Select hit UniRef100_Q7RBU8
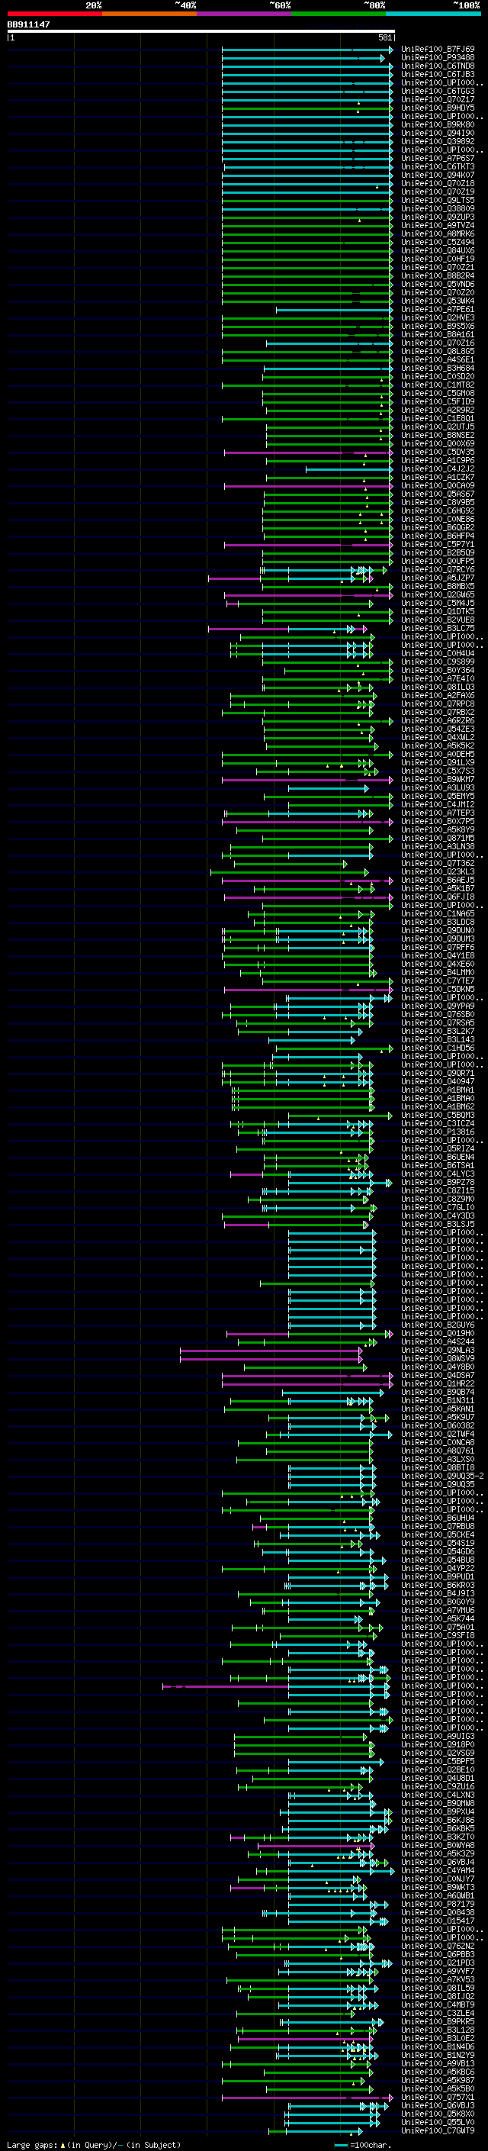This screenshot has height=2151, width=488. coord(438,1526)
